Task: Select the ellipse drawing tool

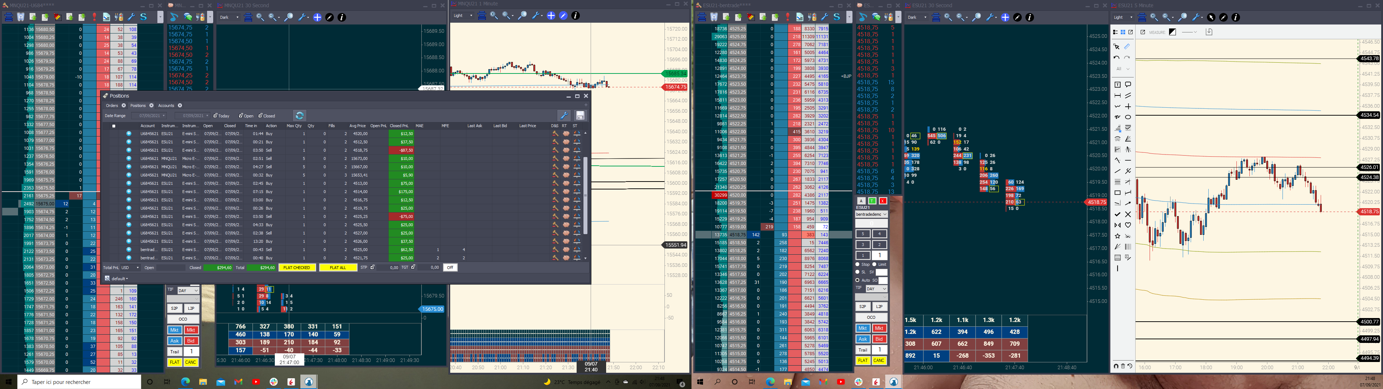Action: click(x=1128, y=117)
